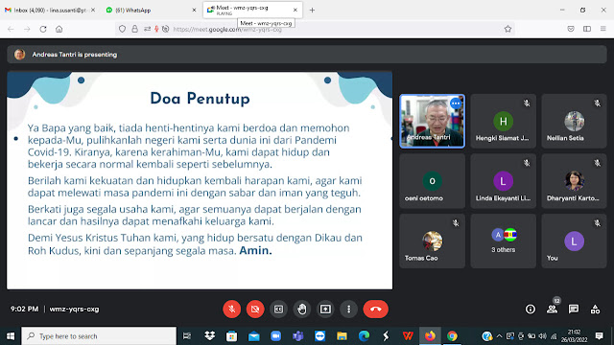Toggle the camera off button in Meet
Screen dimensions: 614x345
click(x=255, y=309)
